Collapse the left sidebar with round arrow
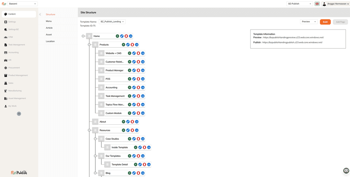The width and height of the screenshot is (350, 177). pos(19,114)
